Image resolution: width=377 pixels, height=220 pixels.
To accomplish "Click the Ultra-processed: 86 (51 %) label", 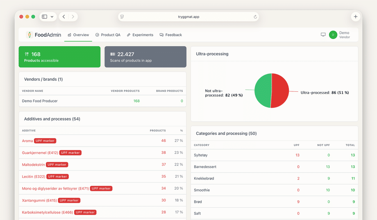I will click(325, 93).
